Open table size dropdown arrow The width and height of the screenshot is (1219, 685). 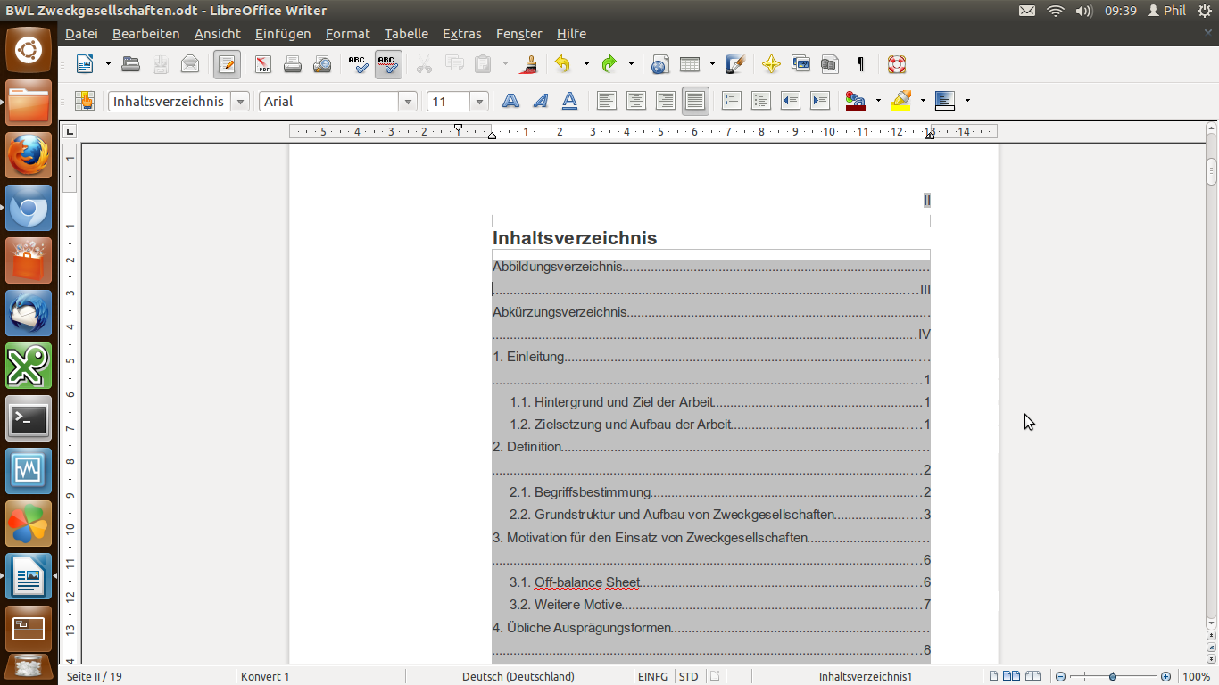pos(712,64)
